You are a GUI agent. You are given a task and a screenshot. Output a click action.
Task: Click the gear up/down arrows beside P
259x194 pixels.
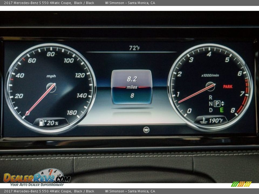[223, 103]
